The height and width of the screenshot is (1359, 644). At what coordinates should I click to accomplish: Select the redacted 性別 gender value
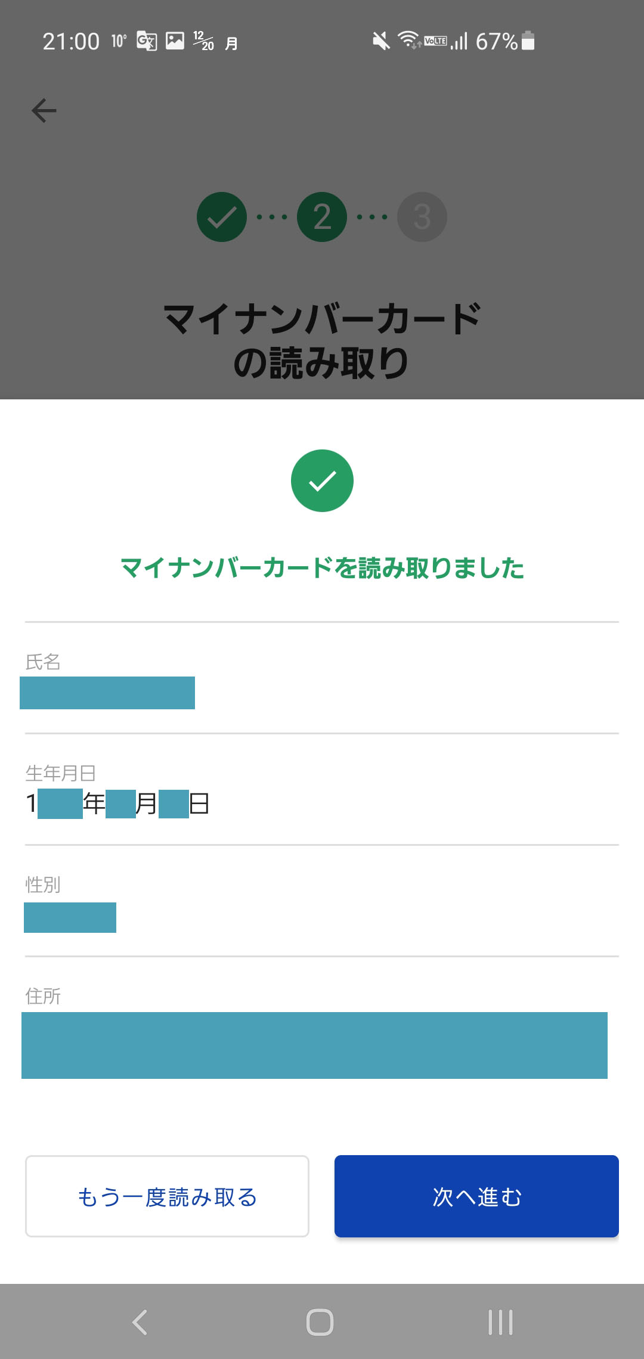tap(70, 917)
